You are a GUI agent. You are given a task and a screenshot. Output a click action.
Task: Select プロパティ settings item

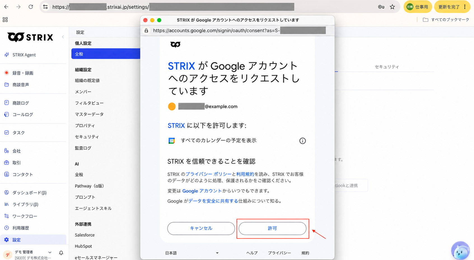point(85,126)
